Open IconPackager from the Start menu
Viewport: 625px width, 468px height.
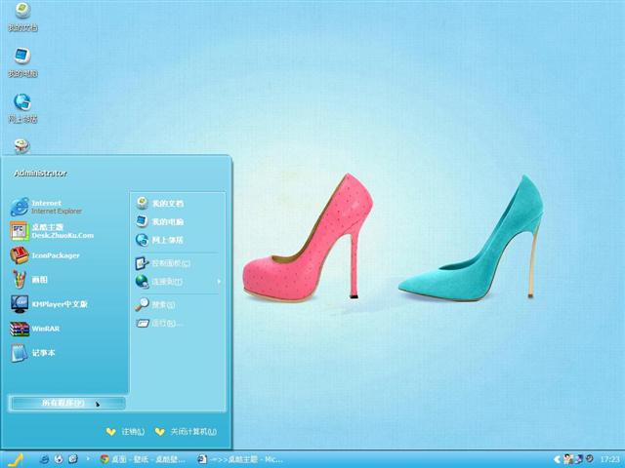[45, 255]
